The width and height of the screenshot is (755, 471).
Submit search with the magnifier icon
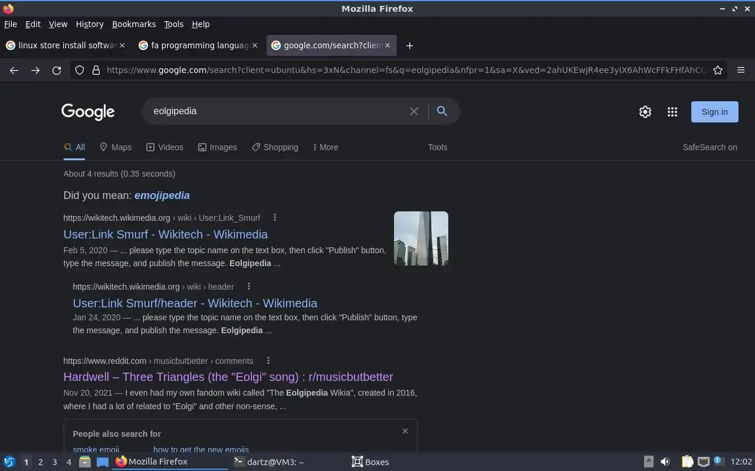[442, 111]
